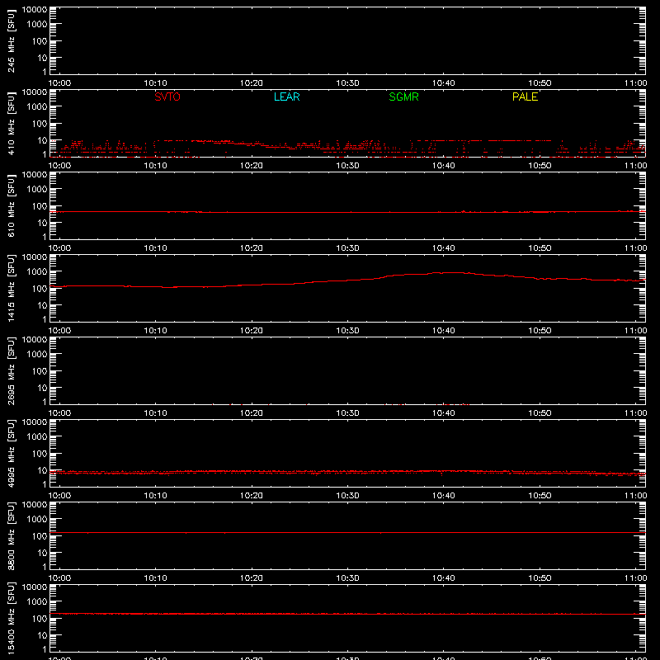Click the 10 y-axis value of 4995 MHz panel
Image resolution: width=660 pixels, height=660 pixels.
(42, 470)
